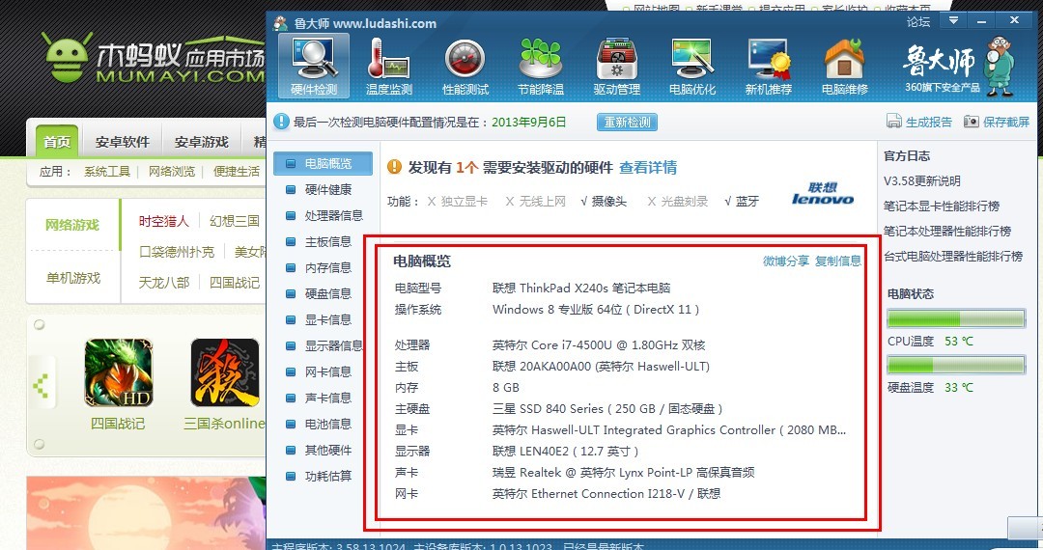Open the V3.58更新说明 log entry

(x=922, y=180)
